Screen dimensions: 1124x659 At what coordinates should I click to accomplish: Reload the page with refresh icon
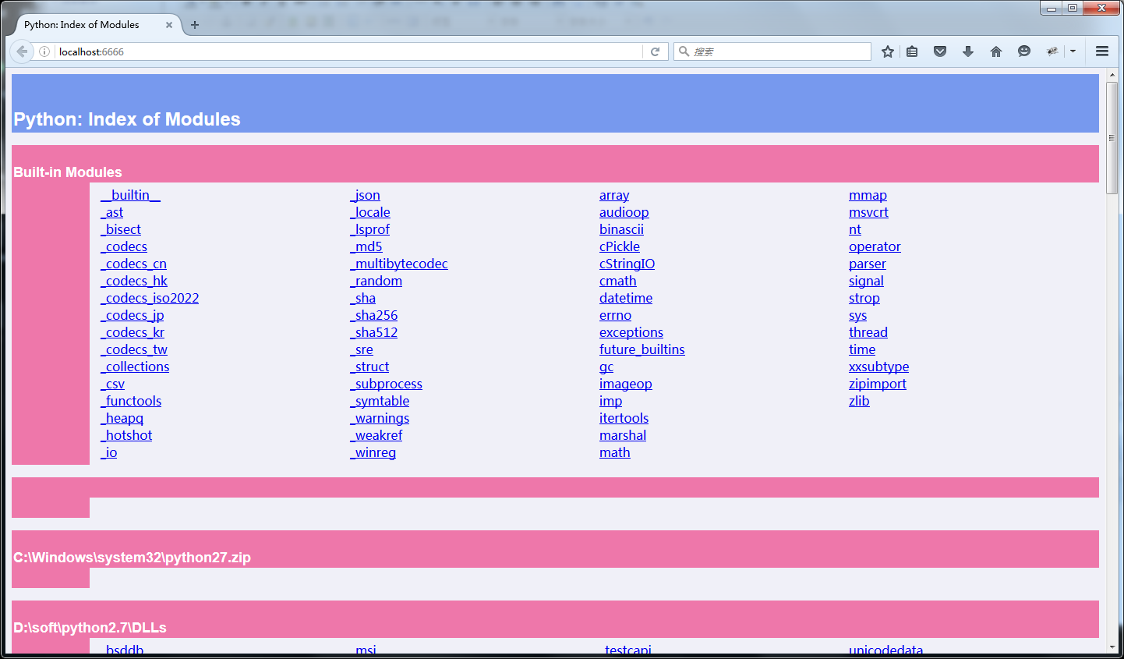click(656, 51)
